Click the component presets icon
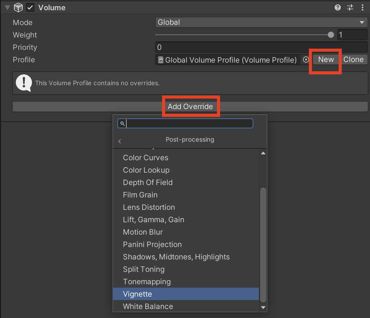 pyautogui.click(x=350, y=7)
